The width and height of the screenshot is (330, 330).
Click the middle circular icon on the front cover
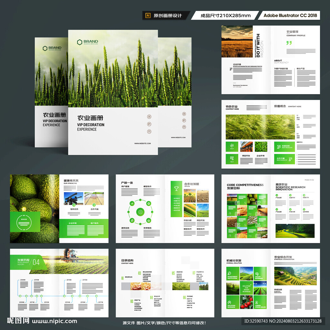click(x=149, y=124)
